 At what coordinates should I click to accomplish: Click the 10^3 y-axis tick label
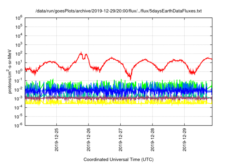19,45
